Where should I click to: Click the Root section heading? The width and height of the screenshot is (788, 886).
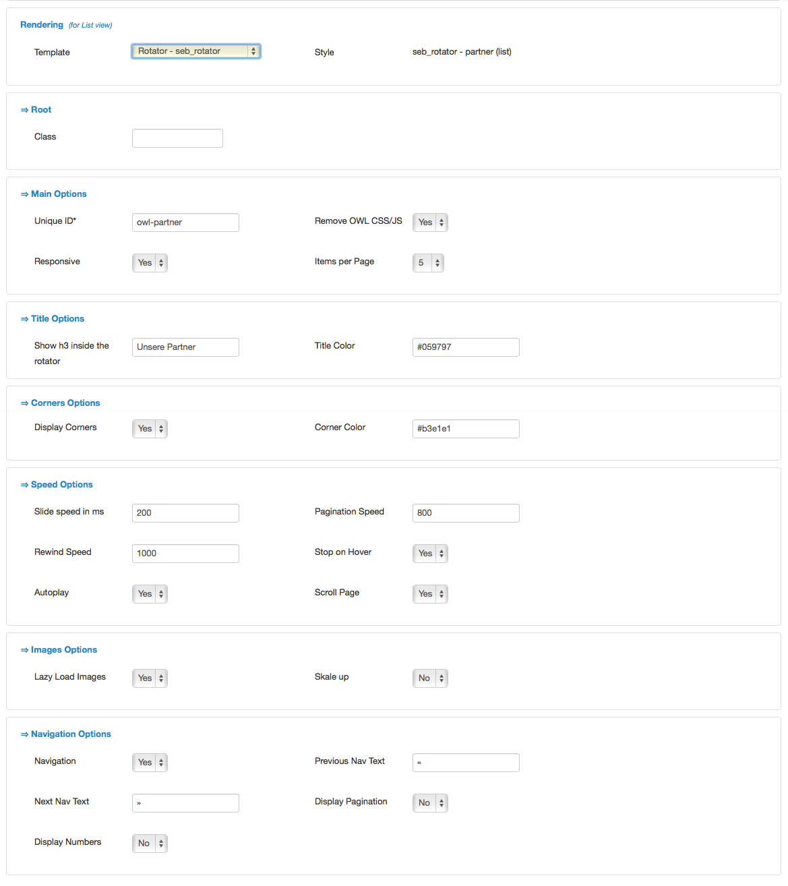coord(36,110)
